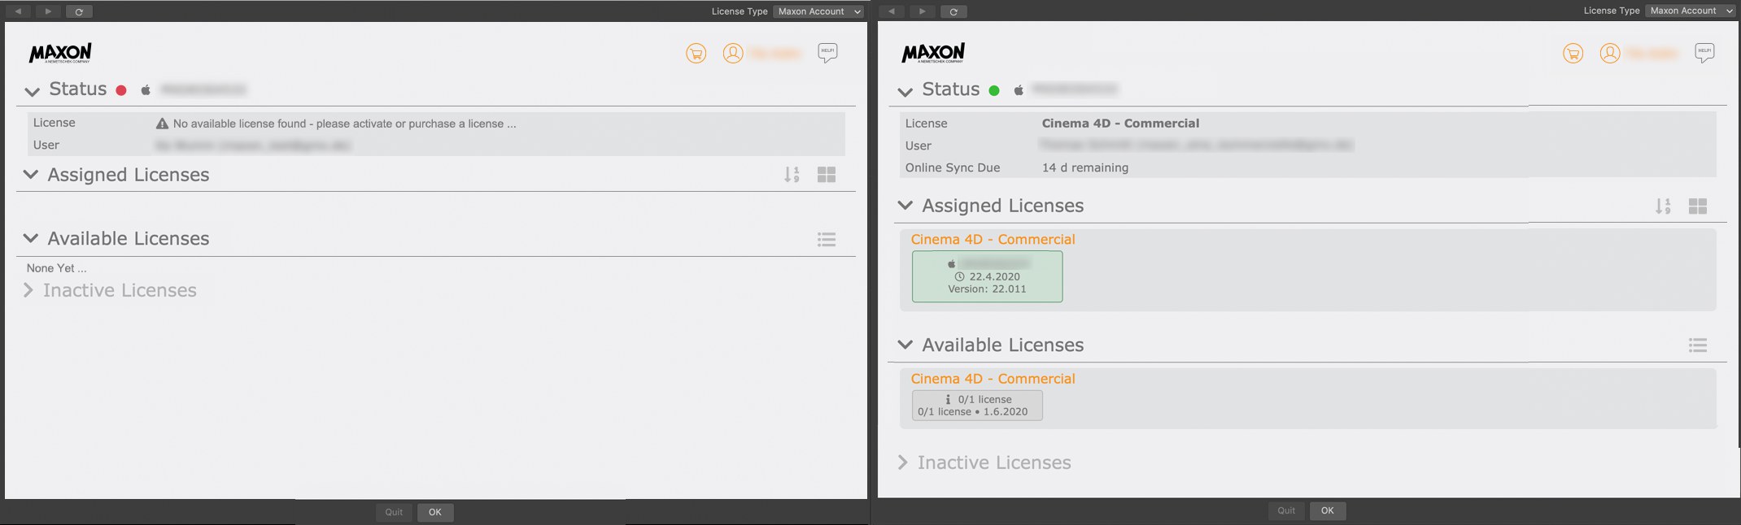Click Quit button in left window
Image resolution: width=1741 pixels, height=525 pixels.
(x=394, y=512)
